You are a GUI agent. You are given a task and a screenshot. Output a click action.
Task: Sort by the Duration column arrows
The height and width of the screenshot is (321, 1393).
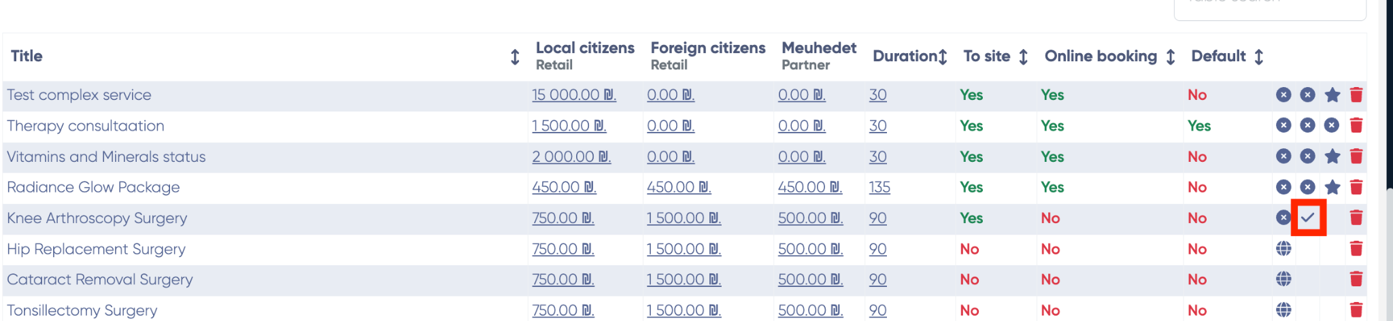(942, 57)
